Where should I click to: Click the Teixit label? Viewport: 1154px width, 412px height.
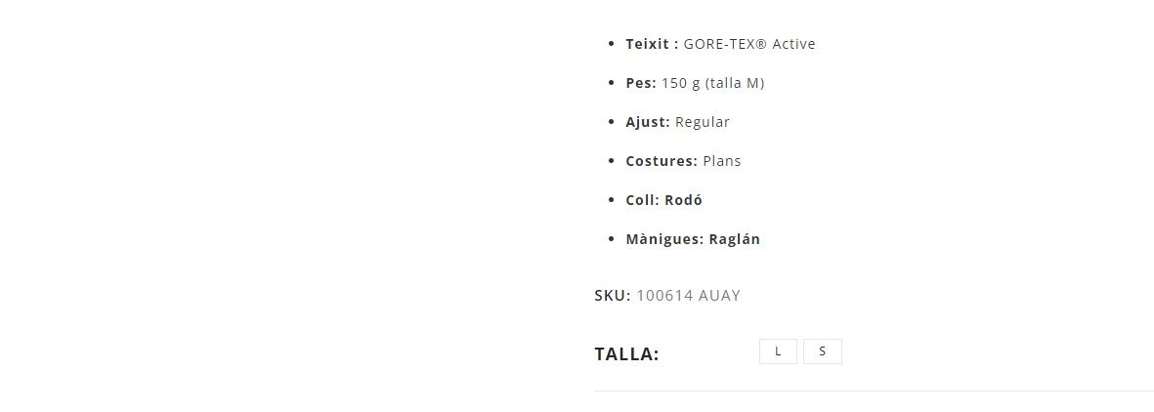[651, 44]
